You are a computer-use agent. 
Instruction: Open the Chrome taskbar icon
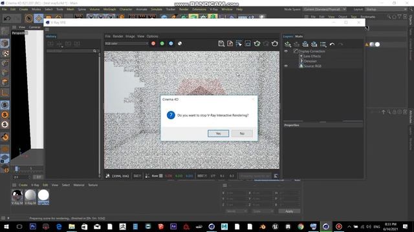coord(300,226)
